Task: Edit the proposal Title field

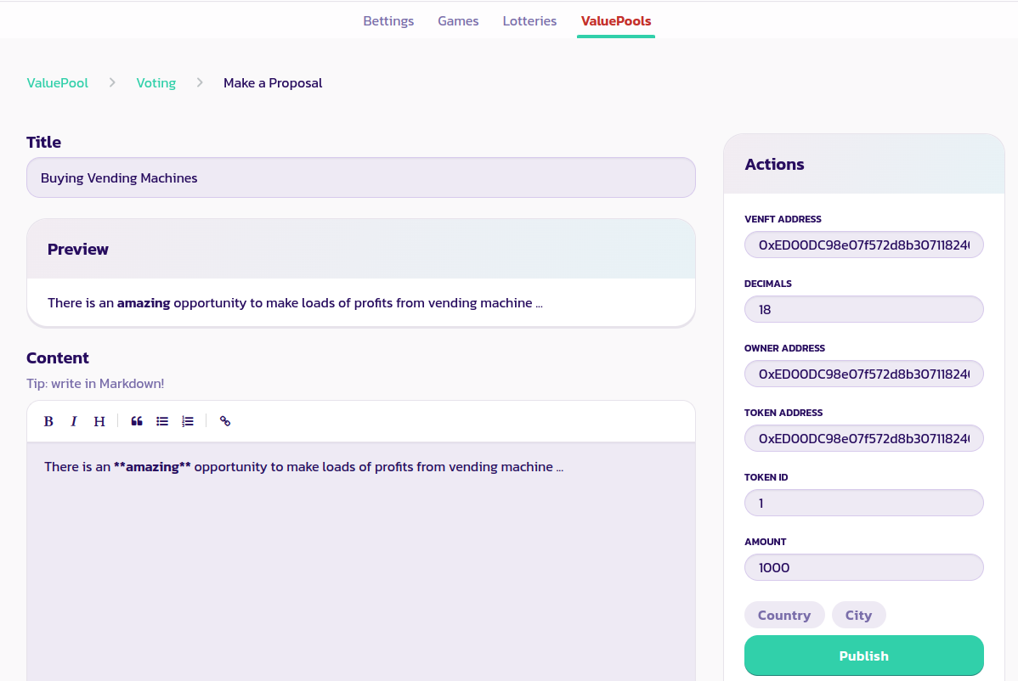Action: click(x=360, y=178)
